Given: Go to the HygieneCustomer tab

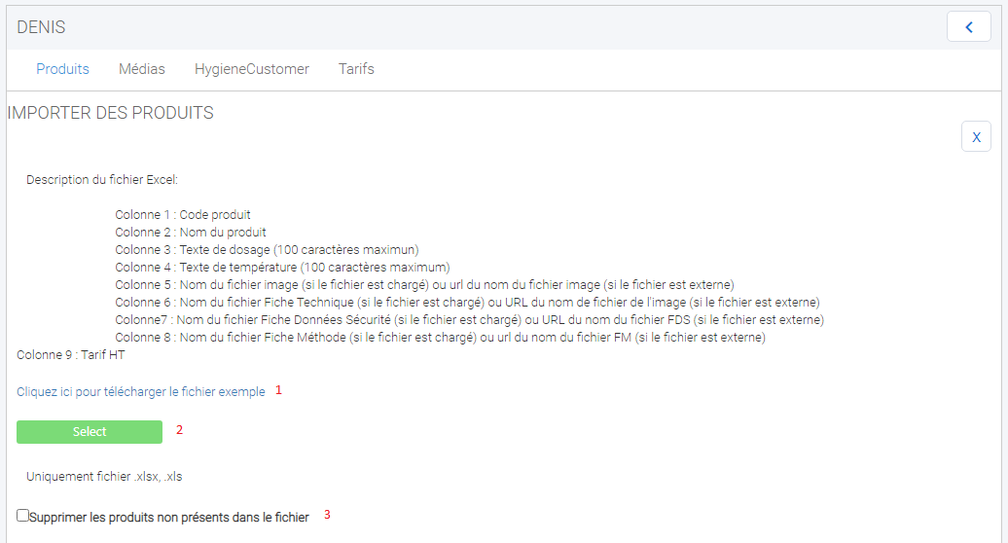Looking at the screenshot, I should (251, 69).
